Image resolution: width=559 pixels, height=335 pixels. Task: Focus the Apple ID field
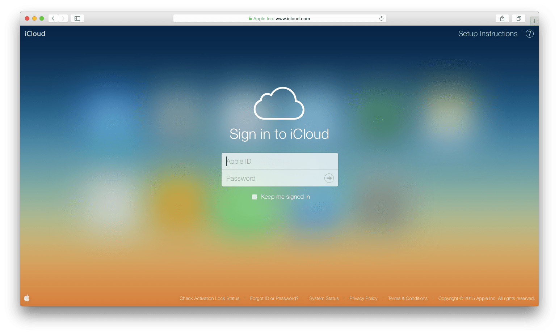coord(280,161)
